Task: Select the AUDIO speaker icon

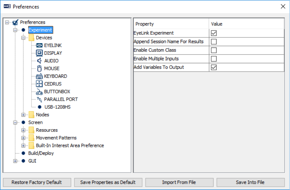Action: [x=39, y=61]
